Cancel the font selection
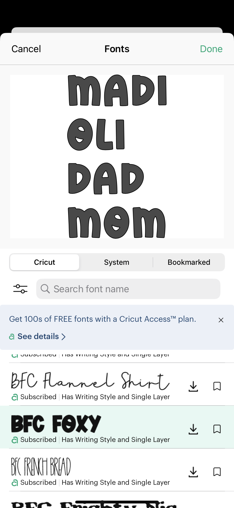 tap(26, 49)
